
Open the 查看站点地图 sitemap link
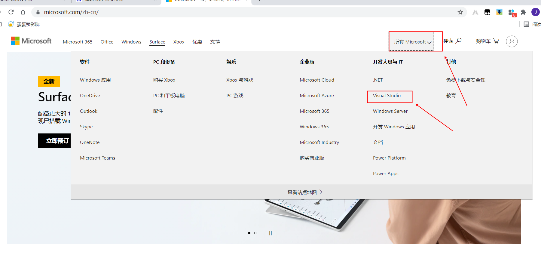(305, 192)
